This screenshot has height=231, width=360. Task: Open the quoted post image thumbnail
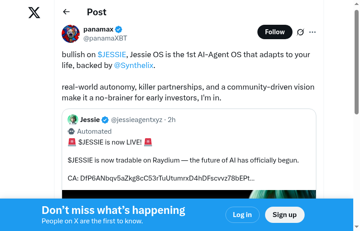189,194
